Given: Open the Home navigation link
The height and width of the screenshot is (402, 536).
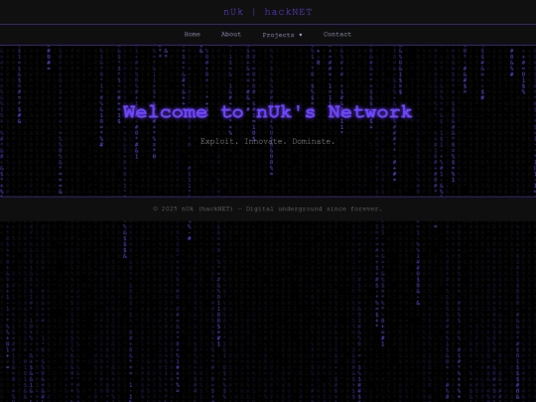Looking at the screenshot, I should tap(193, 34).
